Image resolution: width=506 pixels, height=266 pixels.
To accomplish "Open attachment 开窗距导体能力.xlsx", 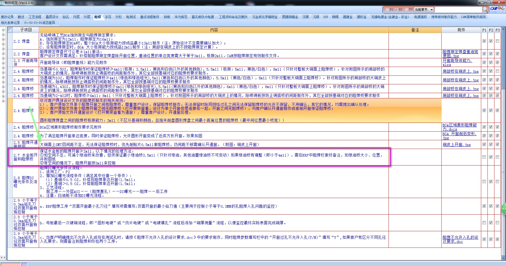I will point(457,62).
